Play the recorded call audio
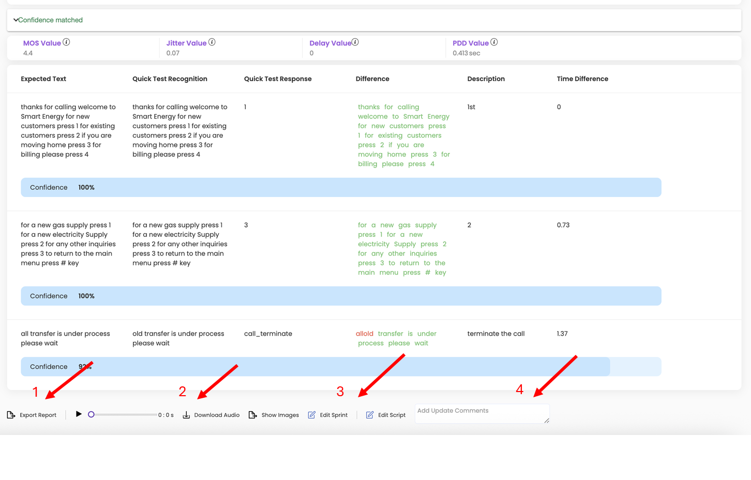Image resolution: width=751 pixels, height=480 pixels. (79, 414)
